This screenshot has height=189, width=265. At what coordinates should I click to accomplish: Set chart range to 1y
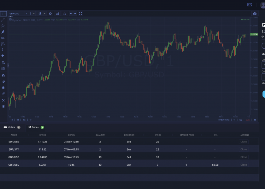point(30,120)
